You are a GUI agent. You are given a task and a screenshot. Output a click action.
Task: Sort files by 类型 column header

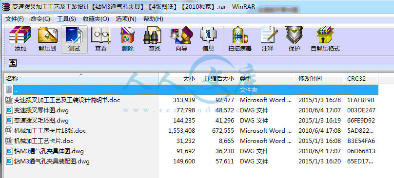click(266, 79)
